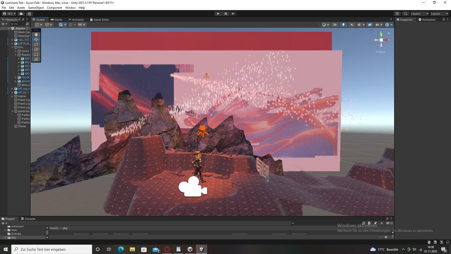
Task: Click the Pause button in the top toolbar
Action: tap(225, 14)
